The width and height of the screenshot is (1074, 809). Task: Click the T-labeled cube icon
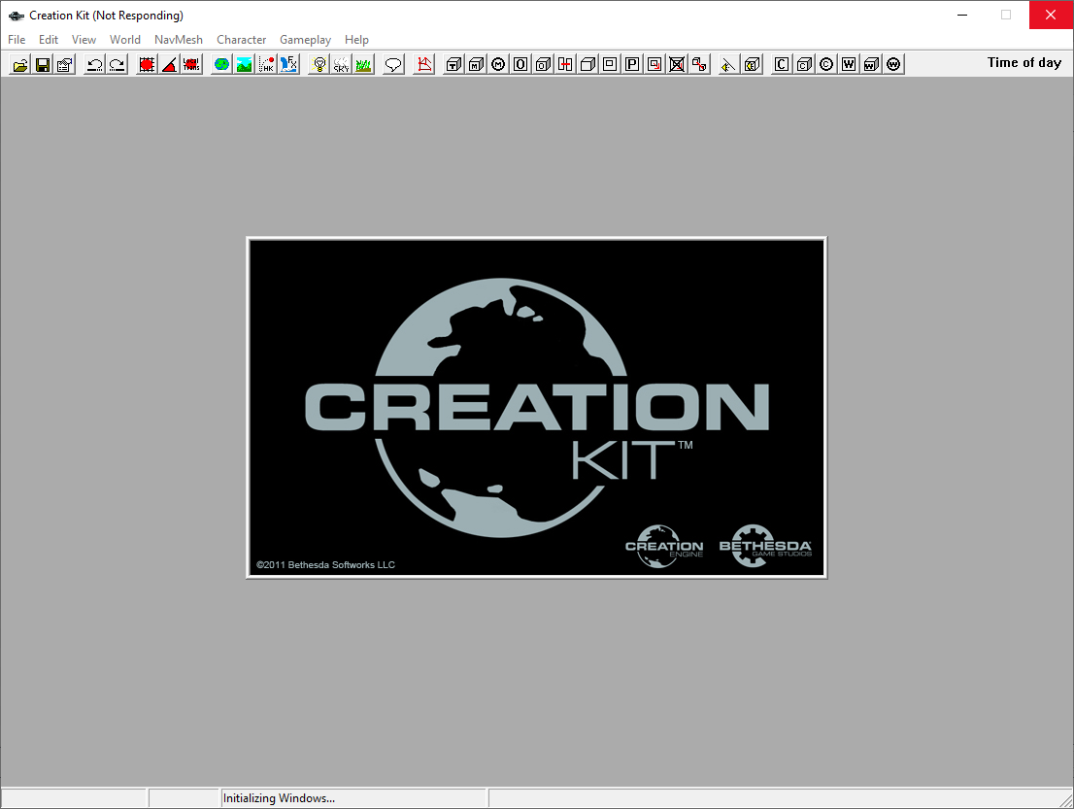453,64
